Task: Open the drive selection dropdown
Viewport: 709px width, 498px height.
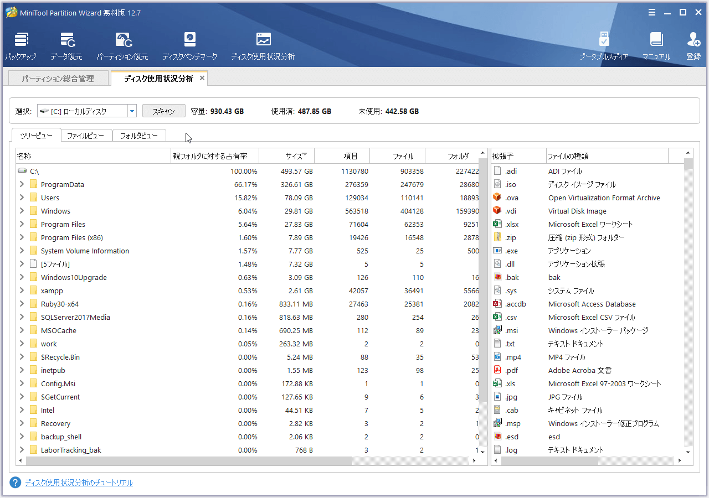Action: [x=132, y=111]
